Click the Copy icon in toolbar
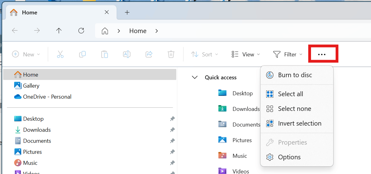This screenshot has height=174, width=371. (82, 55)
